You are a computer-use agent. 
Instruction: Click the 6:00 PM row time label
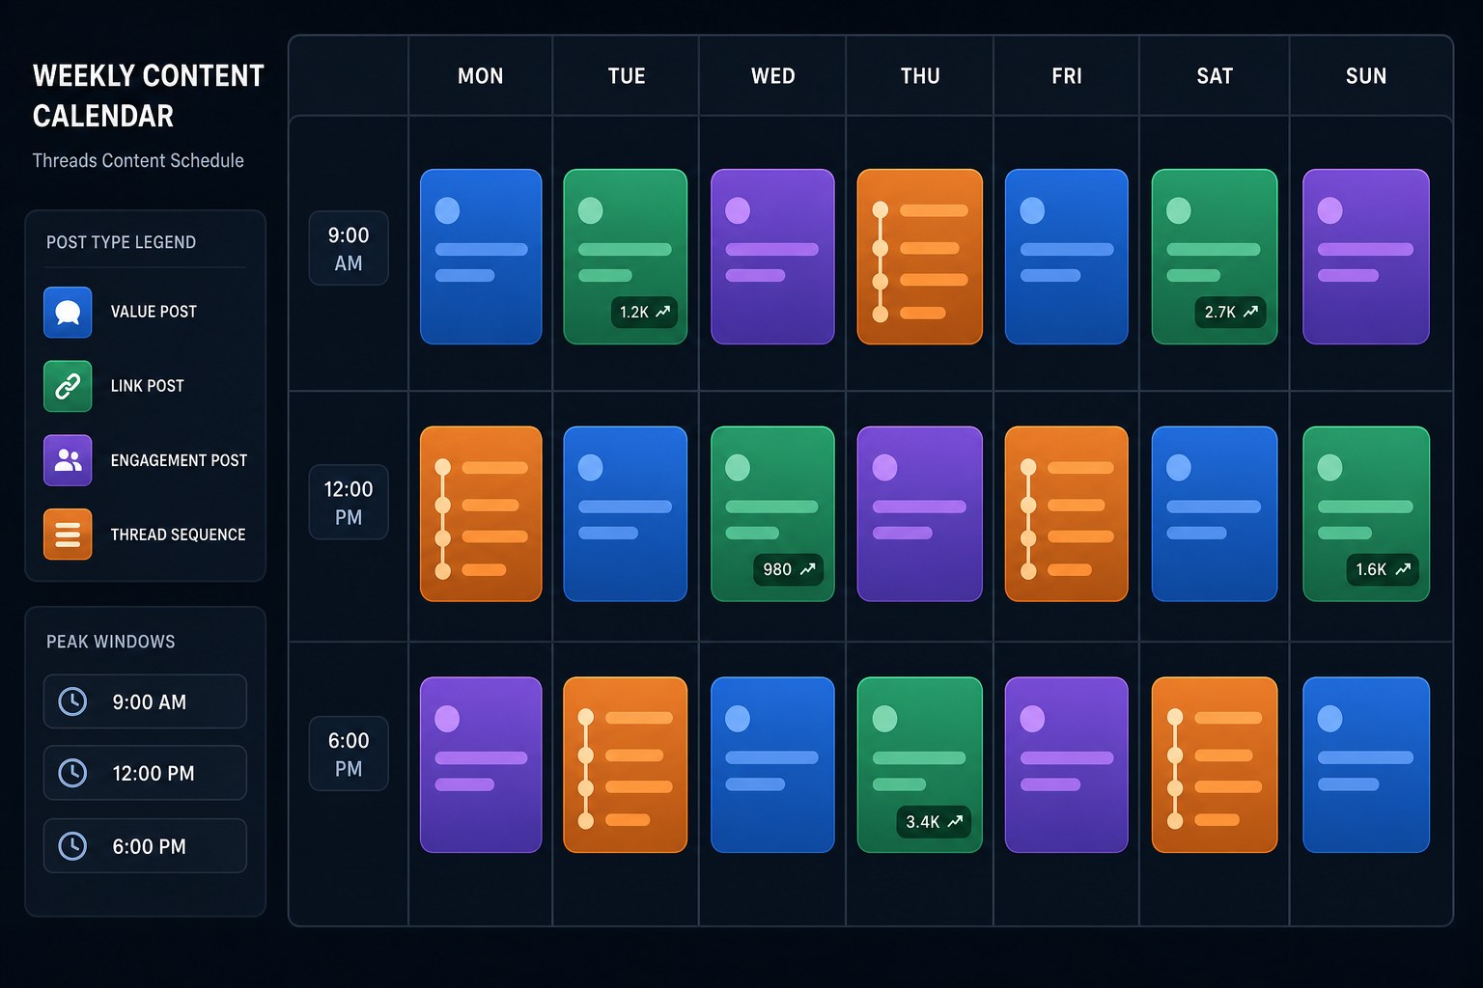point(349,754)
